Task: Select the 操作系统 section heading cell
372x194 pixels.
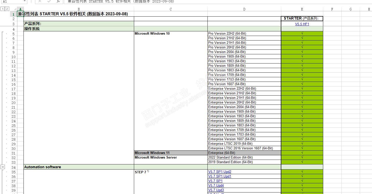Action: [x=79, y=29]
